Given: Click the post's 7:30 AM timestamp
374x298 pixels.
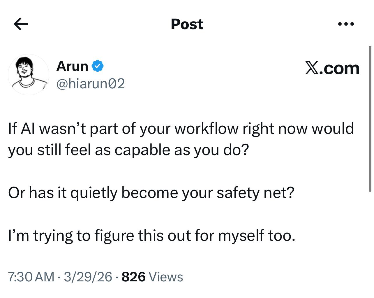Looking at the screenshot, I should 31,277.
